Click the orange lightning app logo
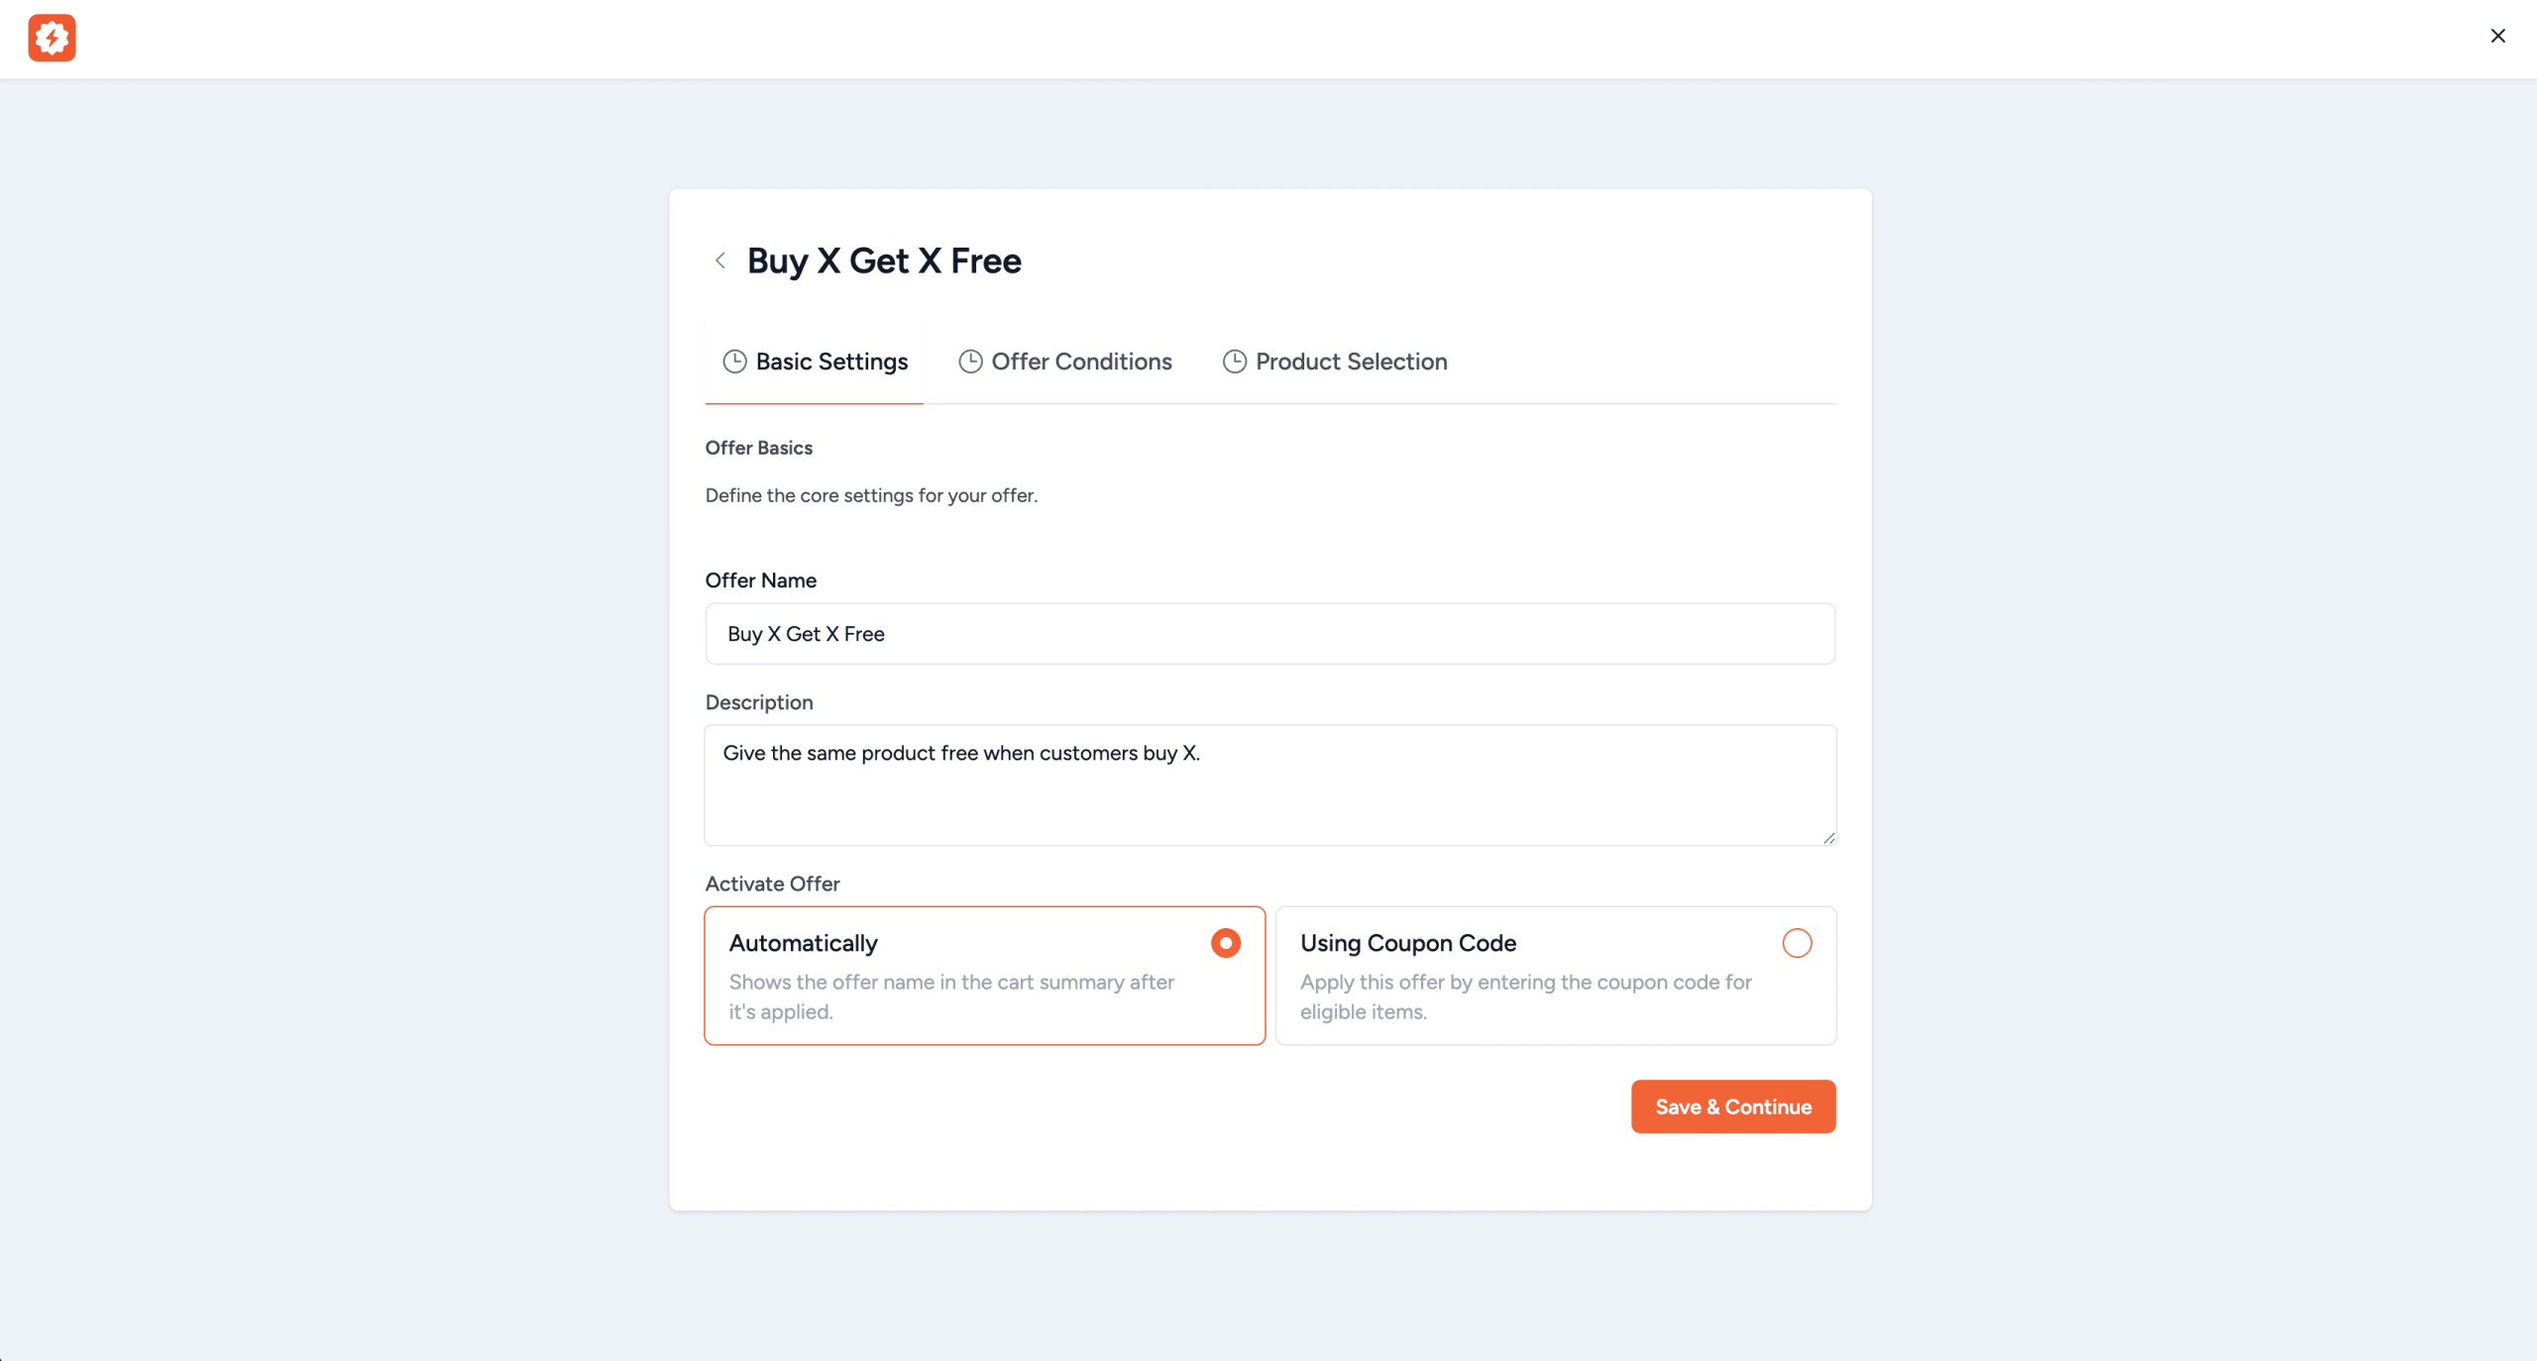Screen dimensions: 2537x1361 [x=53, y=38]
